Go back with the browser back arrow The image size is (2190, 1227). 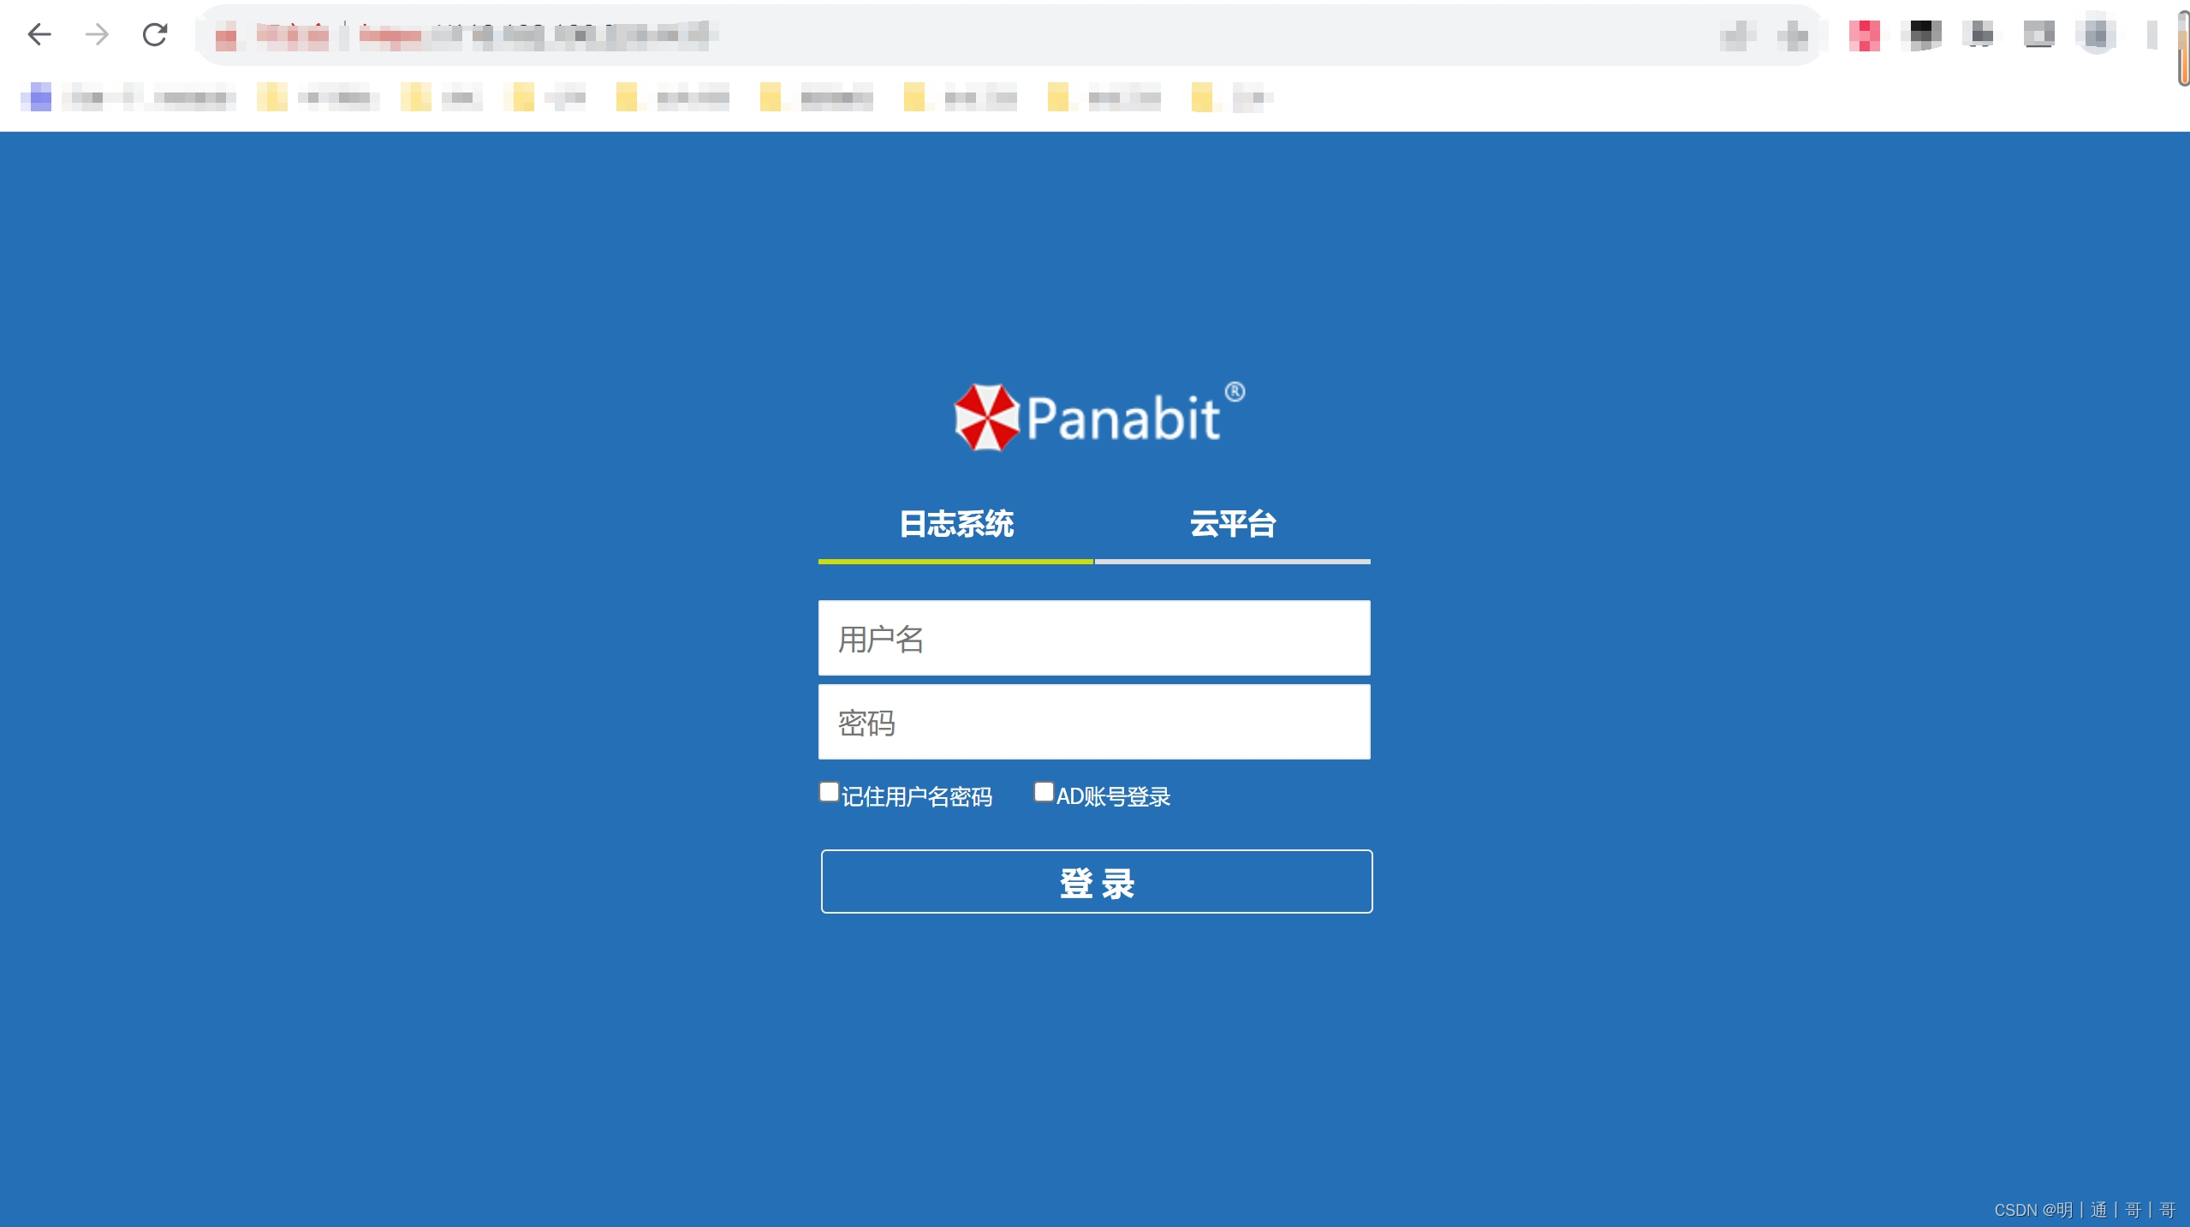(39, 34)
